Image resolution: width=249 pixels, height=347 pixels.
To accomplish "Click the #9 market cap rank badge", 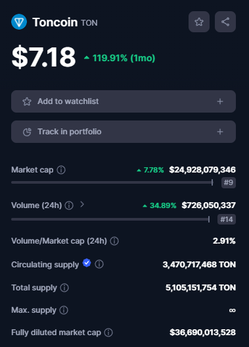I will [x=229, y=182].
